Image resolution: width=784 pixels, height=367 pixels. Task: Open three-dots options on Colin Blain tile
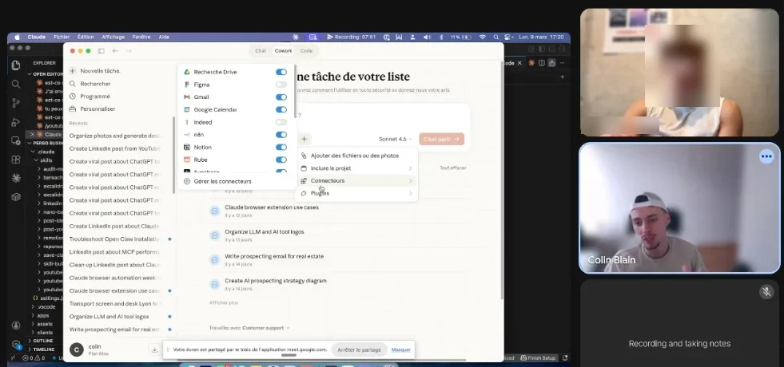pyautogui.click(x=766, y=156)
